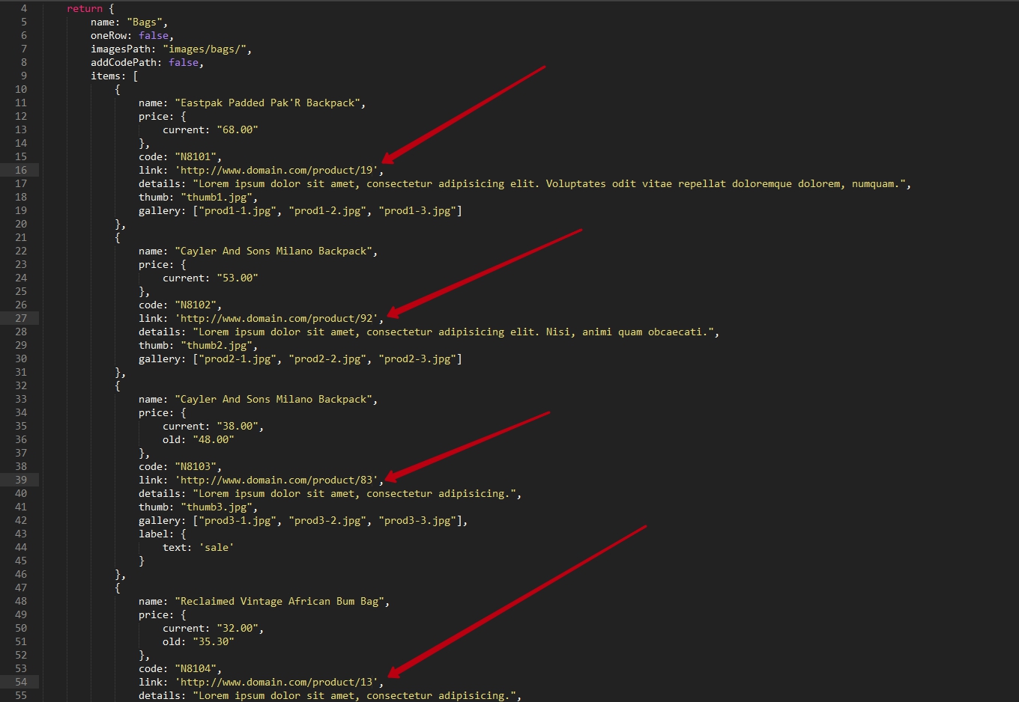Select line number 27 in the gutter
Image resolution: width=1019 pixels, height=702 pixels.
click(x=21, y=319)
